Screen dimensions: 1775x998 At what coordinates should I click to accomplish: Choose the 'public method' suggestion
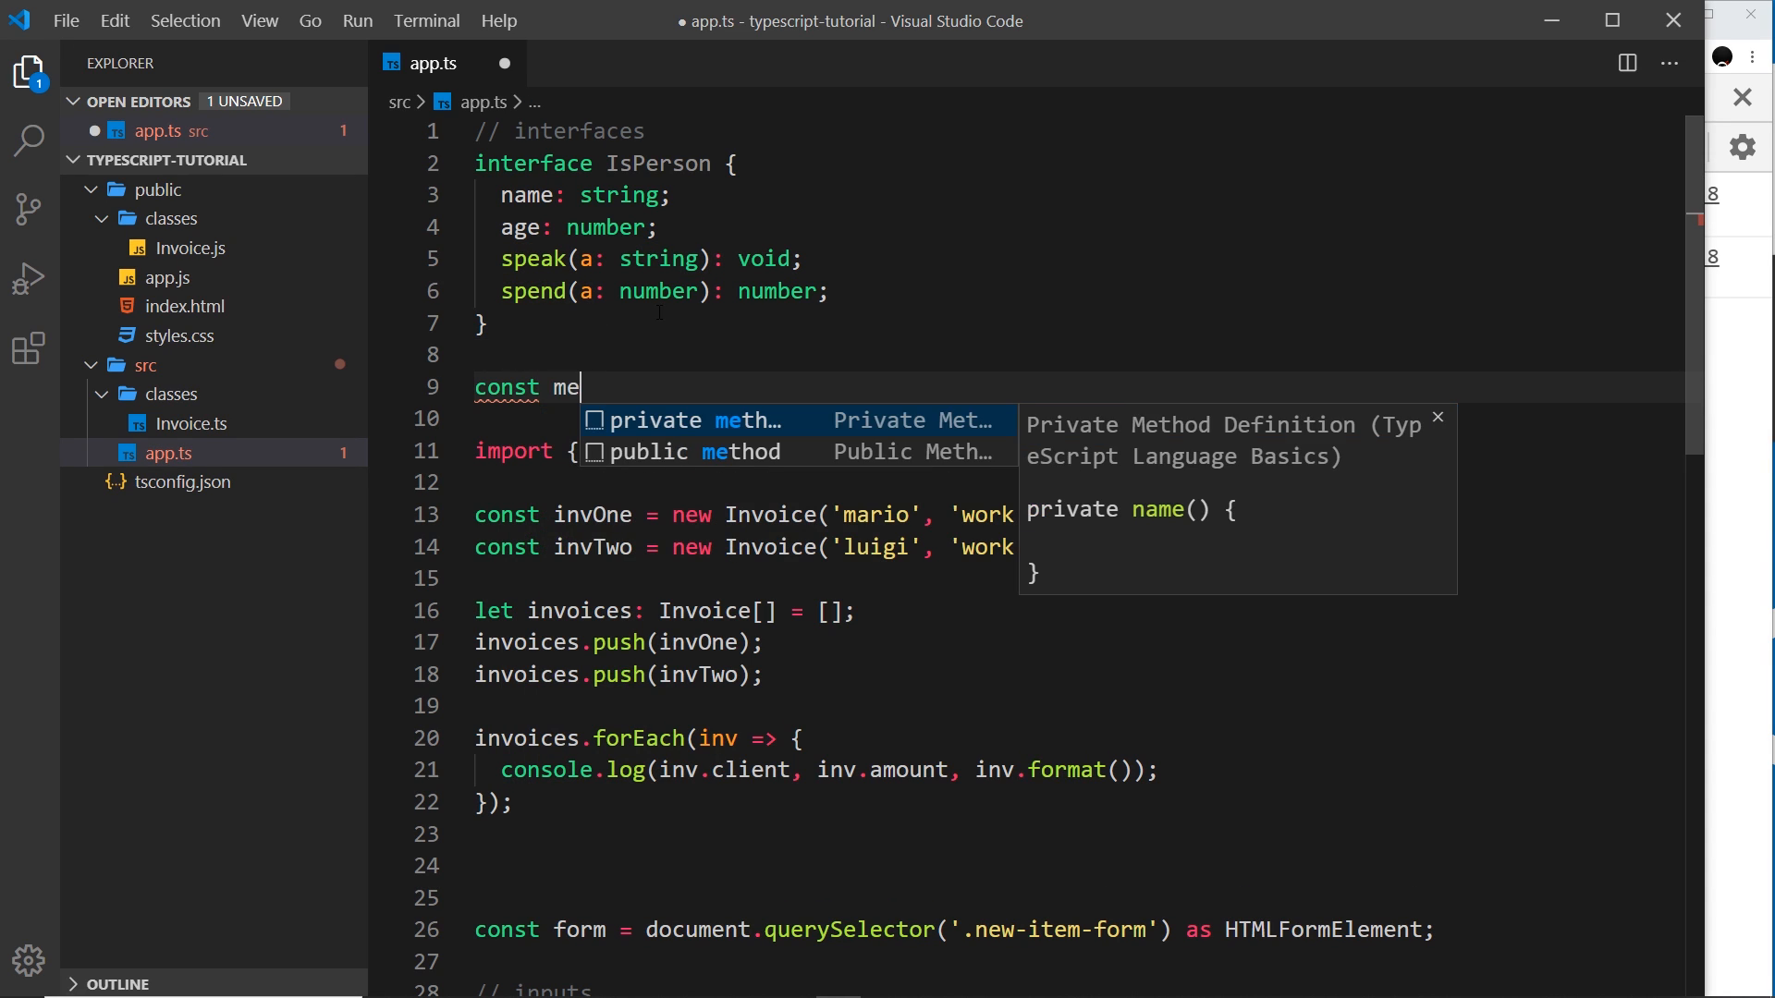(799, 452)
